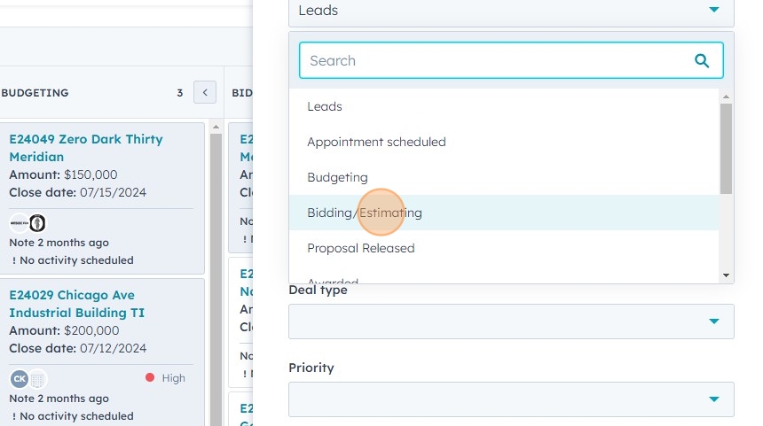Click the company logo avatar on Zero Dark Thirty deal
This screenshot has height=426, width=763.
[x=19, y=223]
